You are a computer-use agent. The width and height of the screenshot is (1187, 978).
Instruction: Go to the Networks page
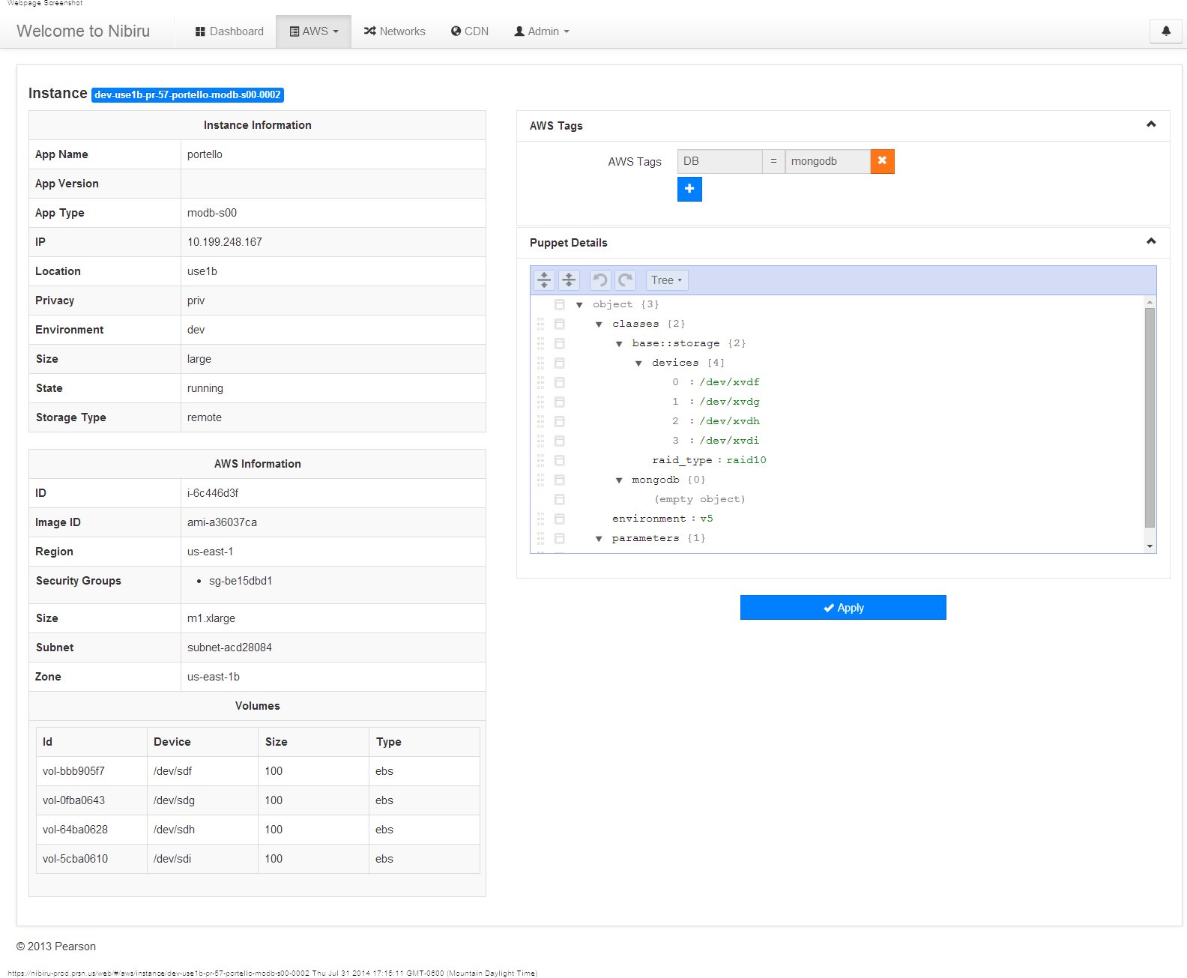394,31
